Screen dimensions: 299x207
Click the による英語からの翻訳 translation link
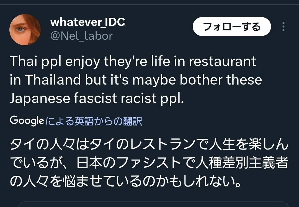coord(94,121)
